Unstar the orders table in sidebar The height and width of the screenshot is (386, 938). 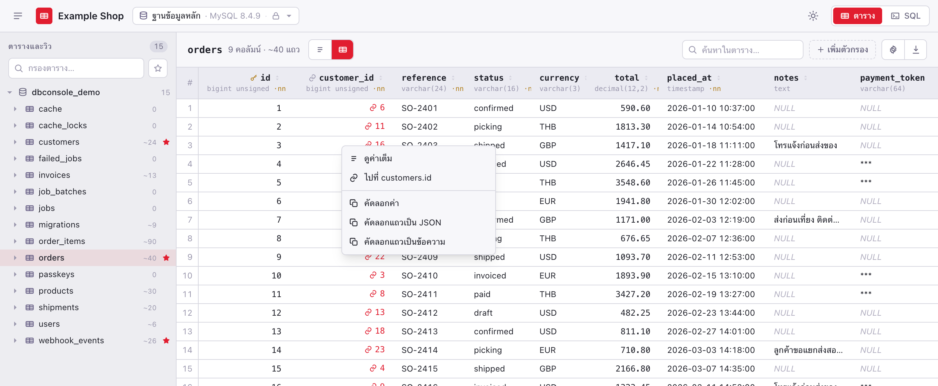167,257
